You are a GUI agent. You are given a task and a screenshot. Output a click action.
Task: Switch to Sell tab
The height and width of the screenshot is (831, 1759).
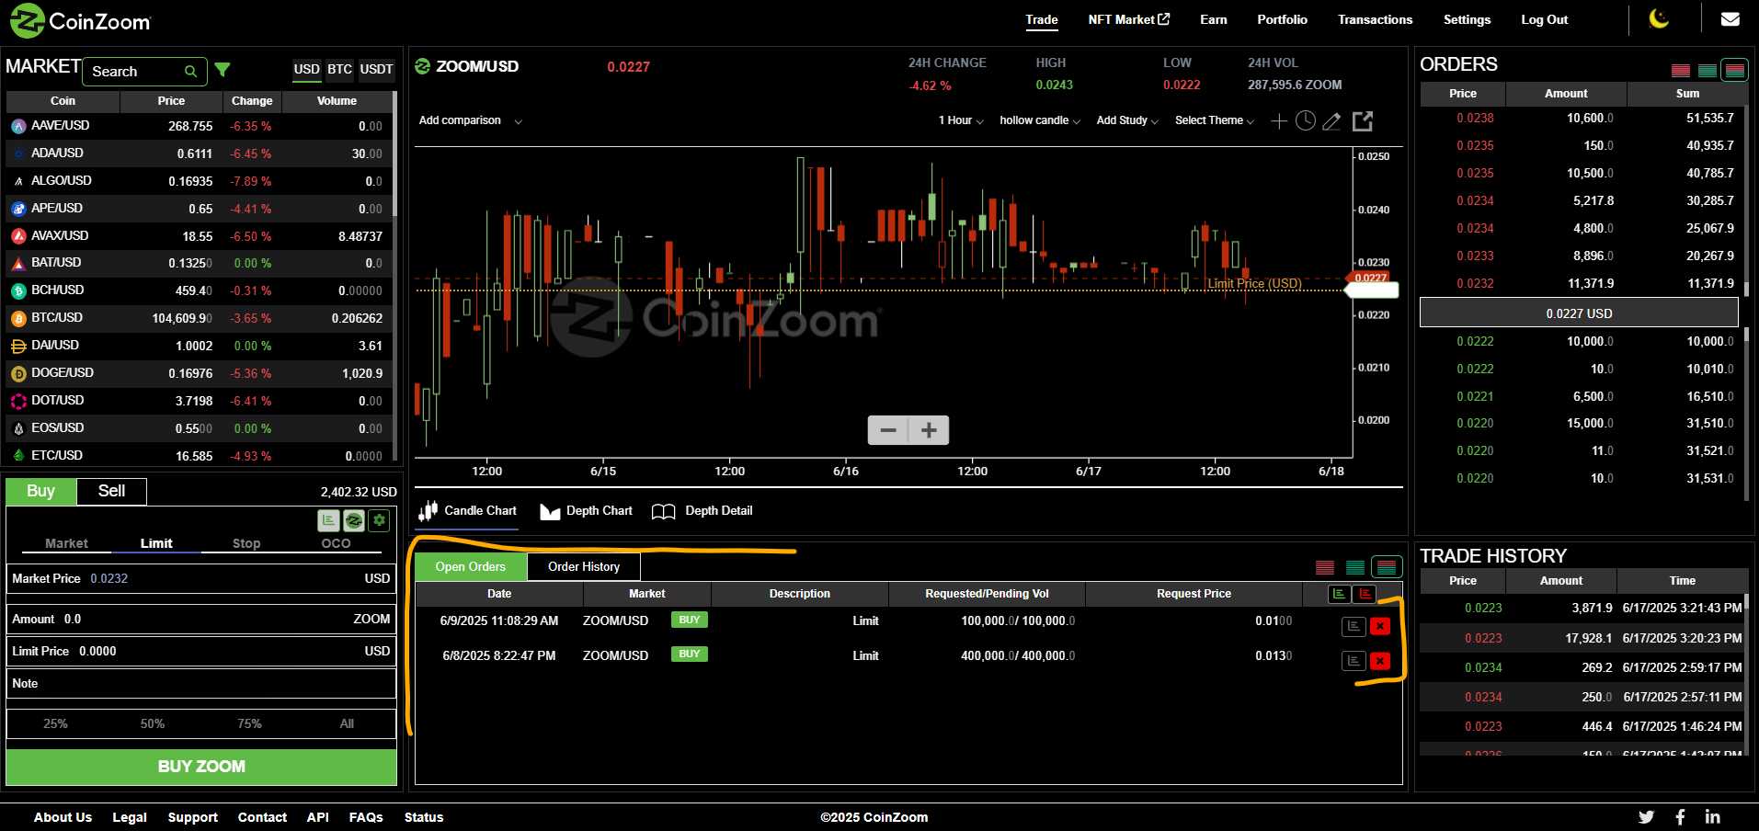[111, 491]
